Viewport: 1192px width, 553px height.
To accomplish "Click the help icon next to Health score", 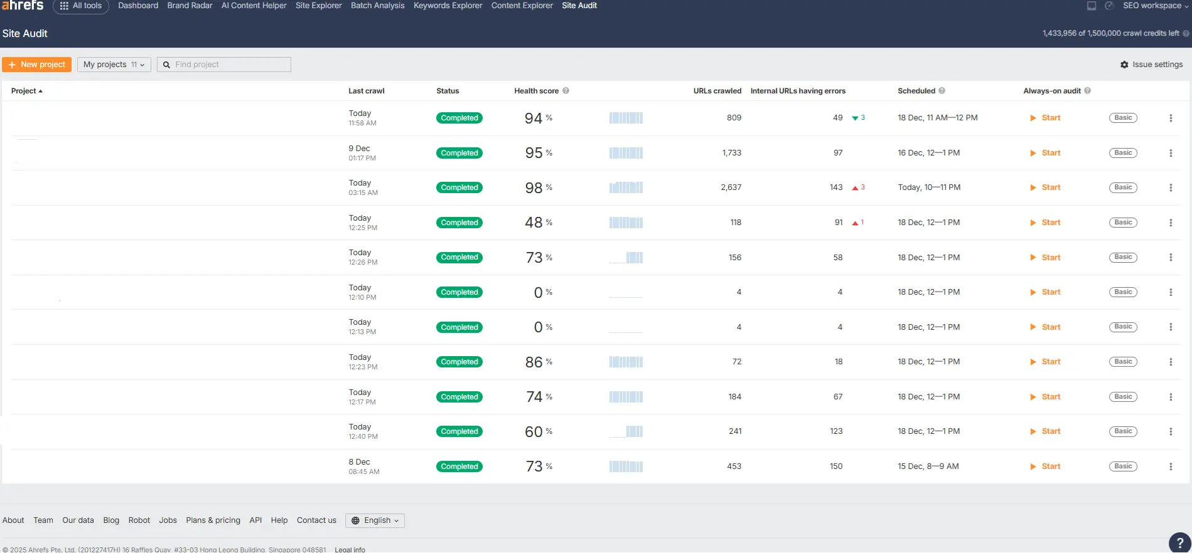I will click(x=566, y=91).
